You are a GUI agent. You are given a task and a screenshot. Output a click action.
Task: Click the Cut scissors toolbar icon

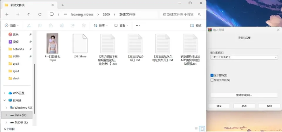pyautogui.click(x=28, y=26)
